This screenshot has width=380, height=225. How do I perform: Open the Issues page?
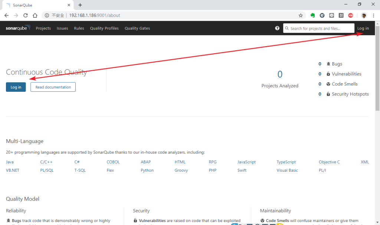coord(62,28)
